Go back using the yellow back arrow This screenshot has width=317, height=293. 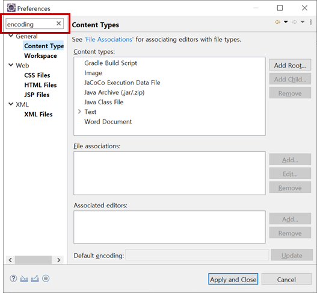tap(277, 22)
